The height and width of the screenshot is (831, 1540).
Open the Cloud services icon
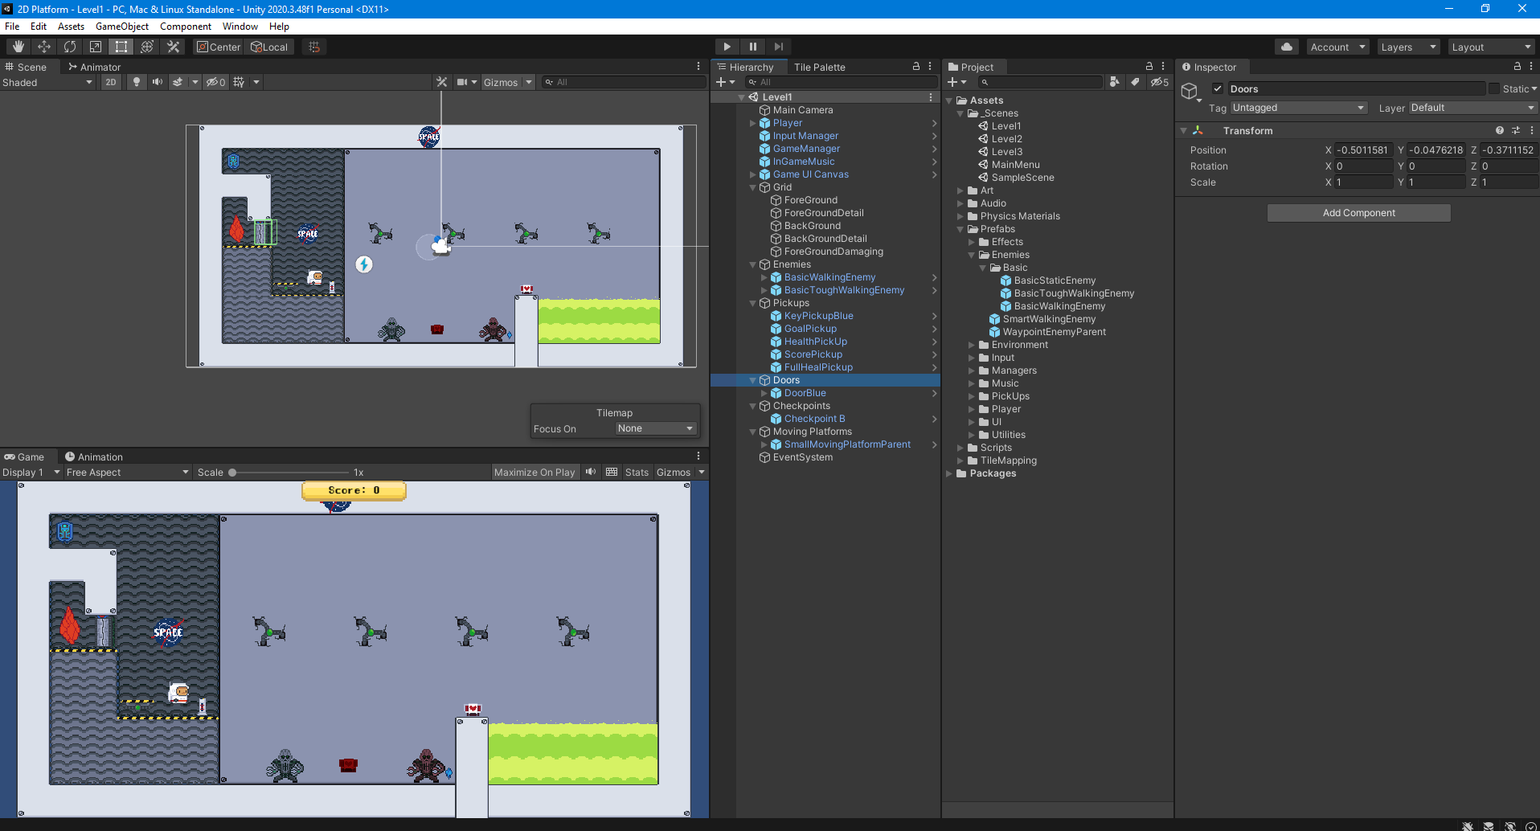click(x=1287, y=47)
